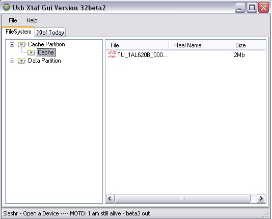Click the horizontal scrollbar left arrow
This screenshot has height=219, width=272.
[110, 199]
